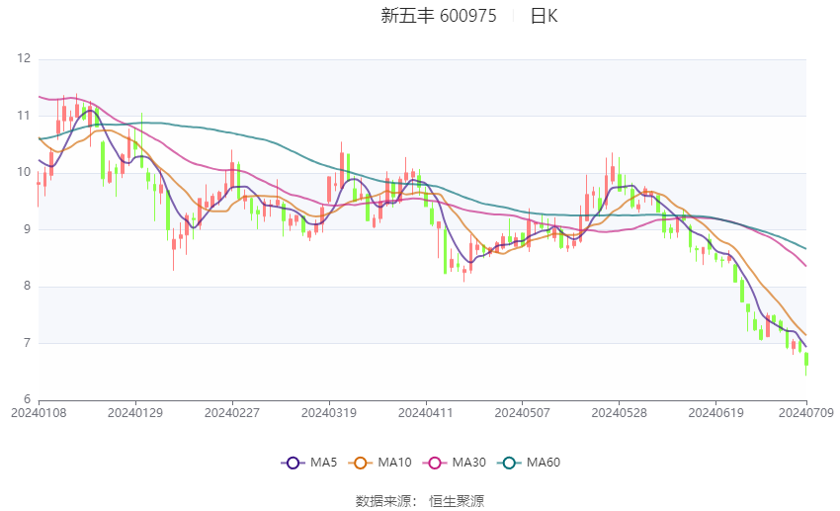Click the 12 price axis label
840x511 pixels.
pos(24,59)
